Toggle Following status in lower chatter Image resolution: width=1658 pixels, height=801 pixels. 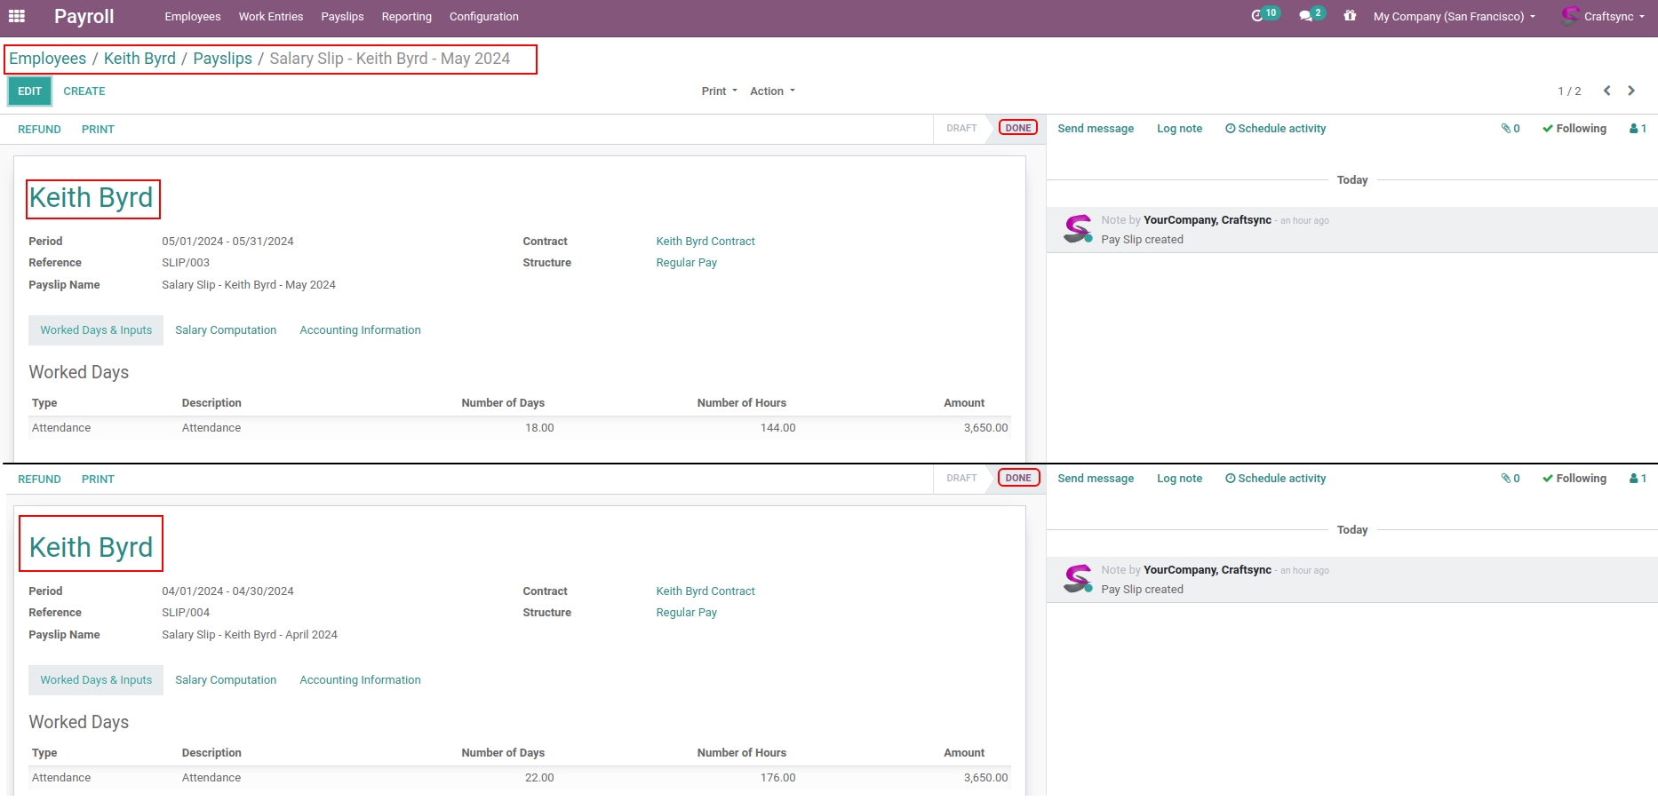click(1574, 479)
